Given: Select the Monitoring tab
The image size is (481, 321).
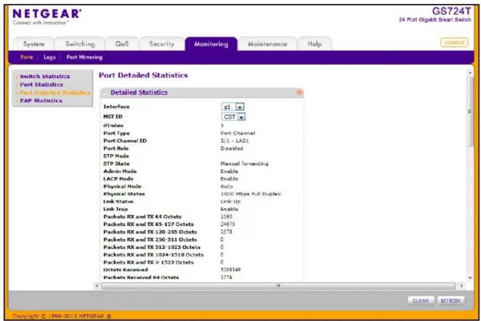Looking at the screenshot, I should click(x=211, y=44).
